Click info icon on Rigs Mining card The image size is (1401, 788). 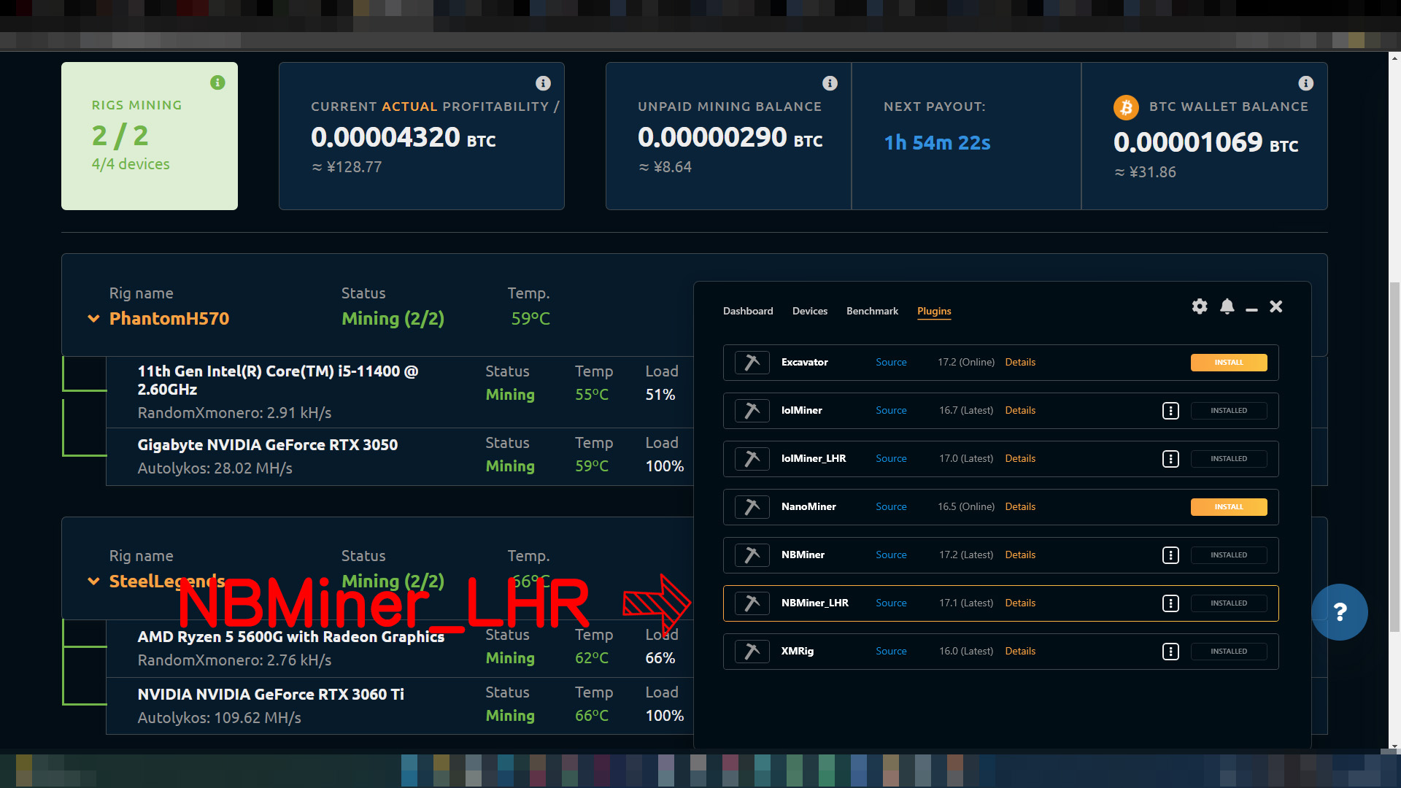pos(217,82)
